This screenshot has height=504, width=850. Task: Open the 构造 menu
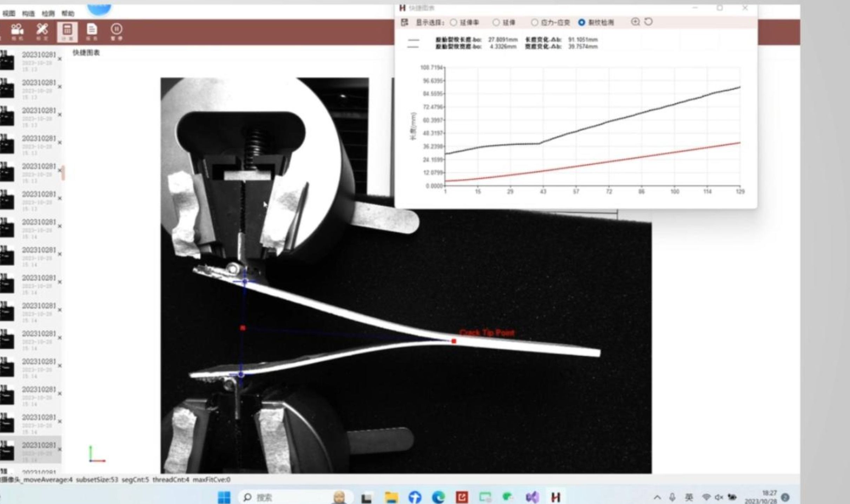pyautogui.click(x=28, y=13)
